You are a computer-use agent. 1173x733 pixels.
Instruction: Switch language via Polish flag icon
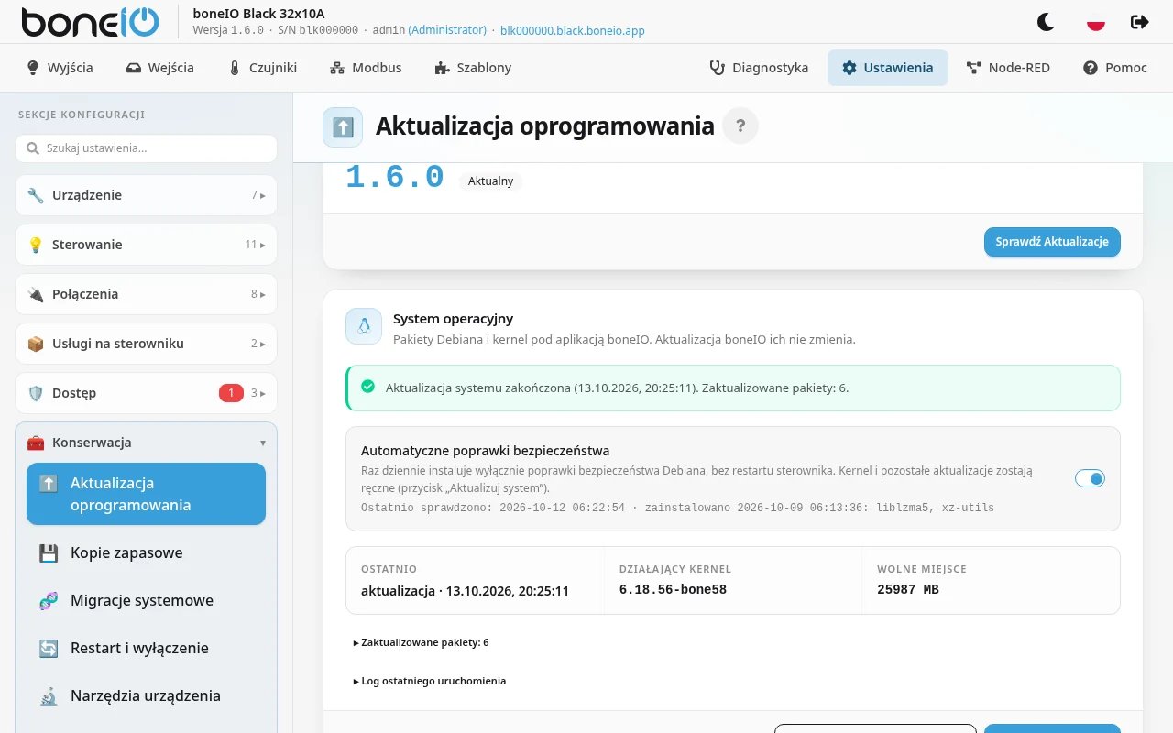pyautogui.click(x=1095, y=22)
